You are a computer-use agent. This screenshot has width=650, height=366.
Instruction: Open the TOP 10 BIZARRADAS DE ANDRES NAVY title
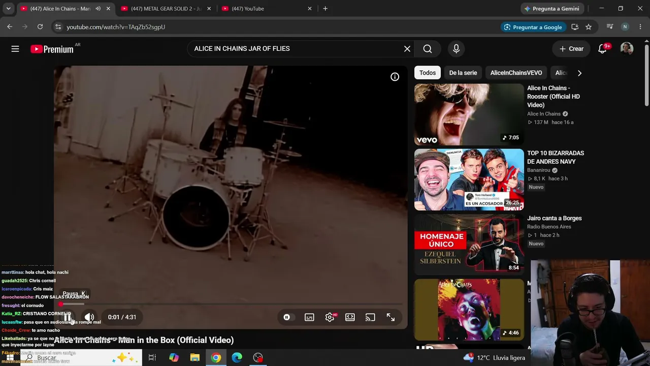pyautogui.click(x=556, y=157)
